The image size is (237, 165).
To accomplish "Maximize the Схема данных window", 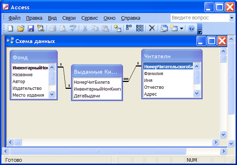I will 212,41.
